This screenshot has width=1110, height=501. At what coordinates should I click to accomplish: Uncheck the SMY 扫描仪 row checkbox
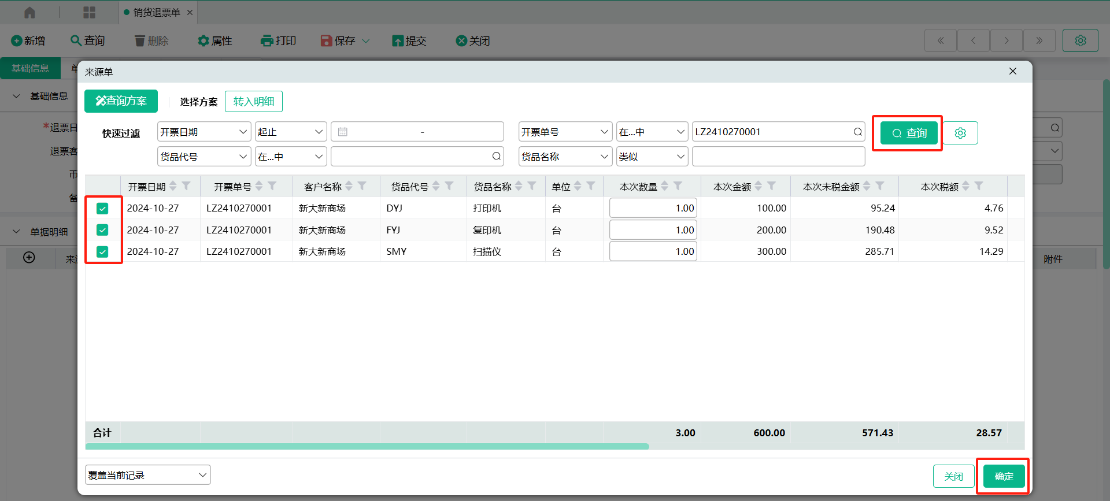click(102, 252)
